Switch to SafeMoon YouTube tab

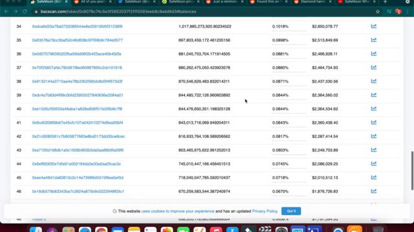(x=356, y=2)
